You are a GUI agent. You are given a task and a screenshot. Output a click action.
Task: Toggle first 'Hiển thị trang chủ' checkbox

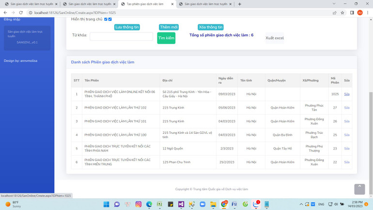(106, 19)
